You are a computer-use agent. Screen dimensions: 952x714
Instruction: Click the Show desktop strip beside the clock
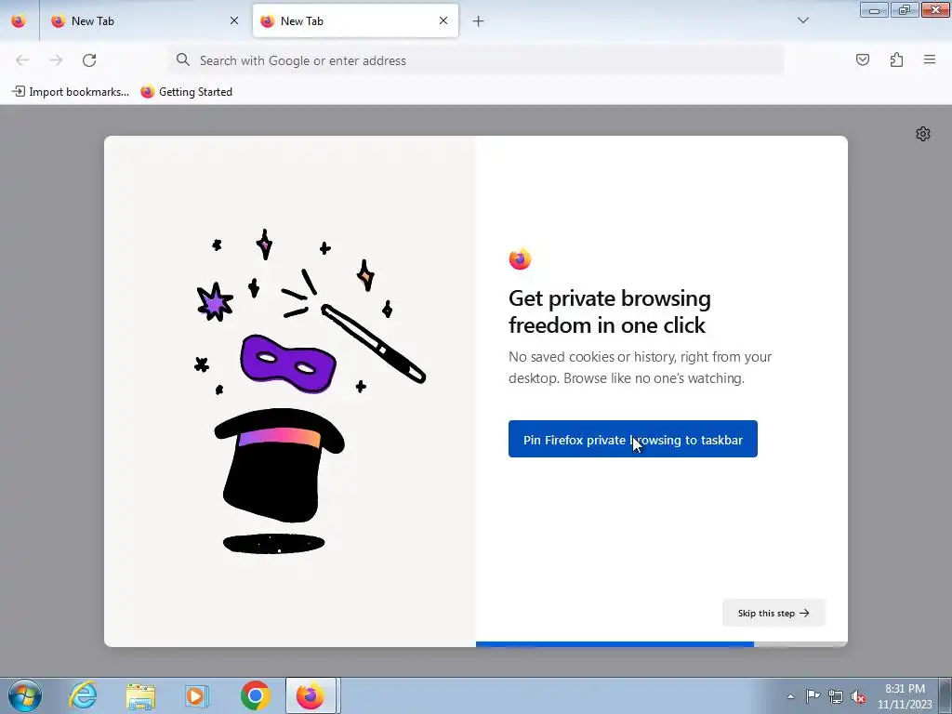[x=945, y=695]
